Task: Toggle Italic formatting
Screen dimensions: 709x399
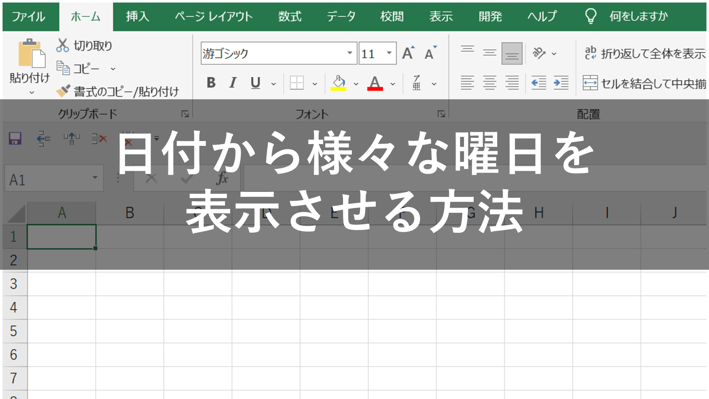Action: pos(233,83)
